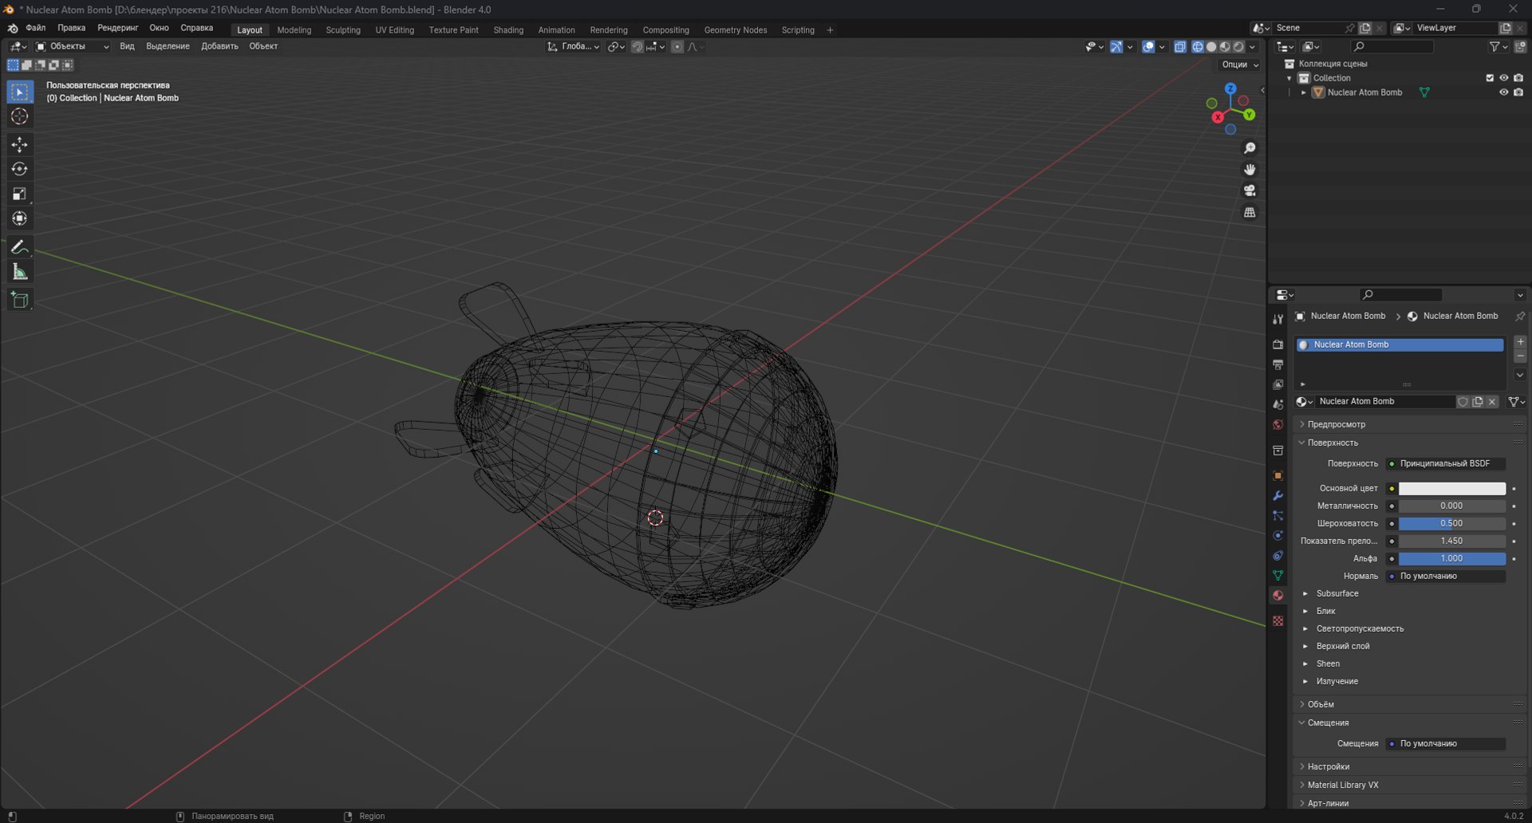Select the Scale tool

point(20,194)
